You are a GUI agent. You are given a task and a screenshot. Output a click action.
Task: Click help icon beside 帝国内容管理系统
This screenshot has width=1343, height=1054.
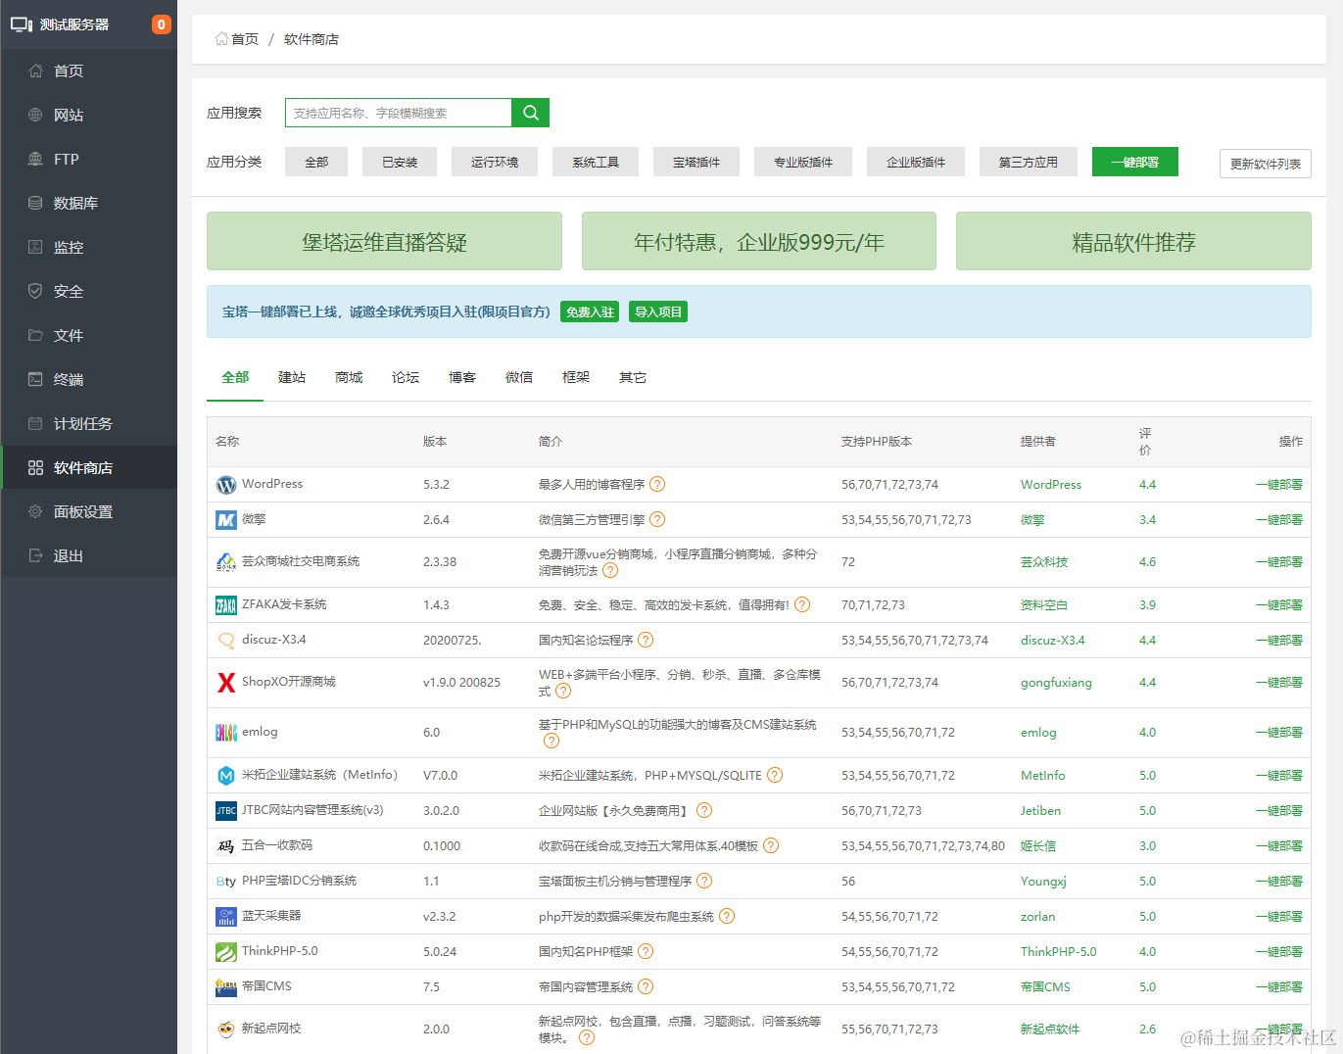pos(646,986)
